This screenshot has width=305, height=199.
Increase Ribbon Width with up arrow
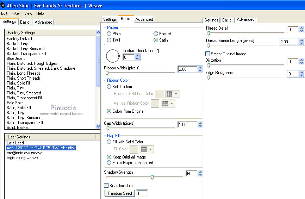point(200,68)
